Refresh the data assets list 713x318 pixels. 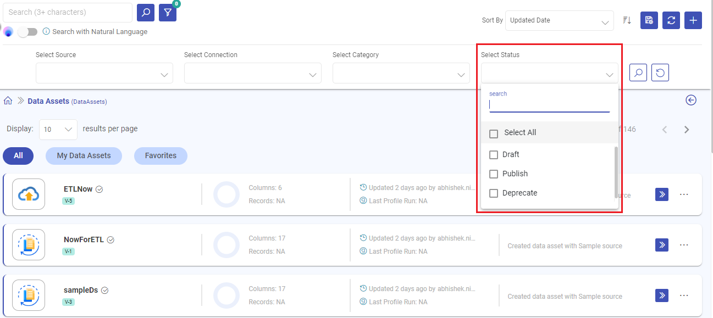(671, 20)
